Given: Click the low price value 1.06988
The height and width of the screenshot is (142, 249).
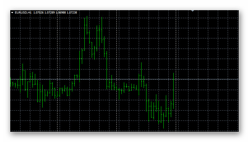Looking at the screenshot, I should tap(61, 13).
